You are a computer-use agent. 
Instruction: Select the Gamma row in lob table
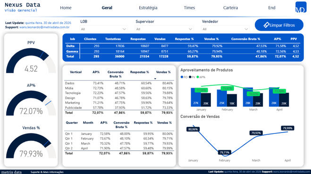click(x=183, y=51)
